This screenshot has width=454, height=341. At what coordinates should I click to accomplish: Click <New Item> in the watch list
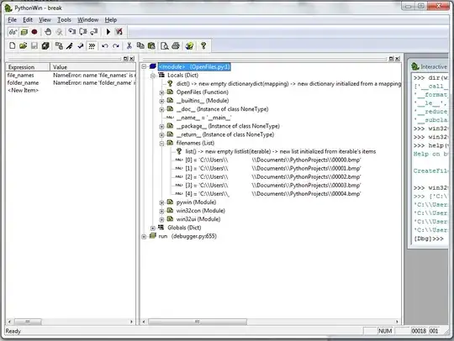point(23,90)
